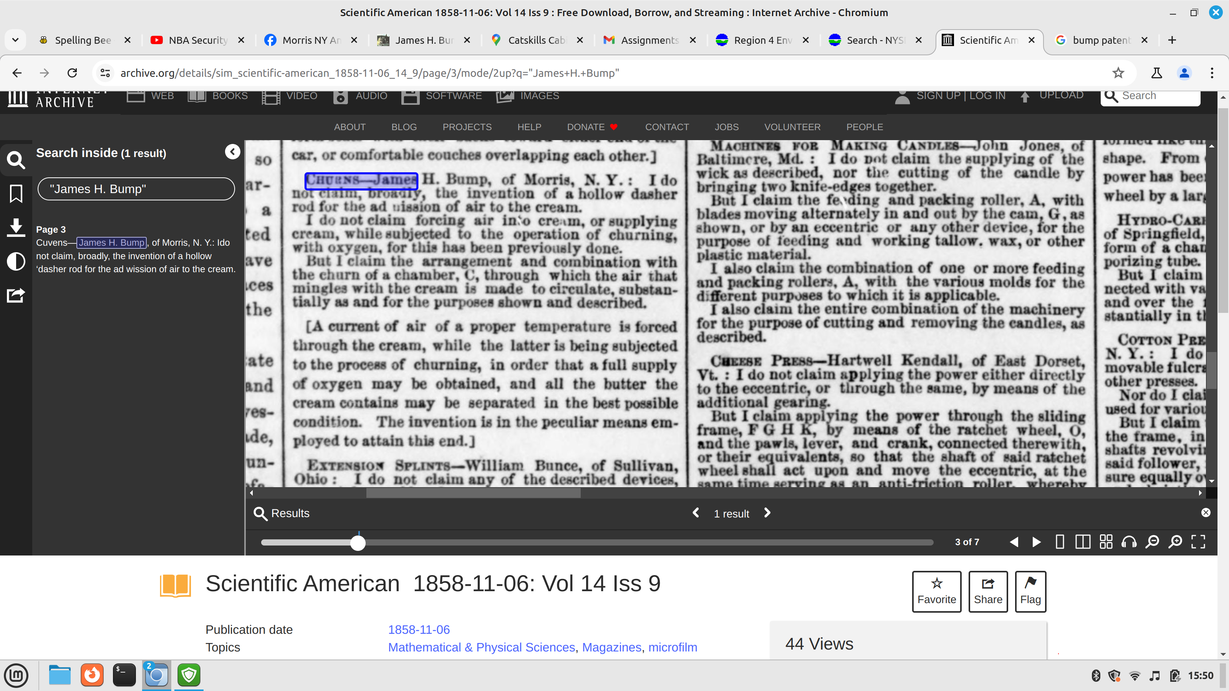The width and height of the screenshot is (1229, 691).
Task: Open the search inside sidebar icon
Action: pos(16,160)
